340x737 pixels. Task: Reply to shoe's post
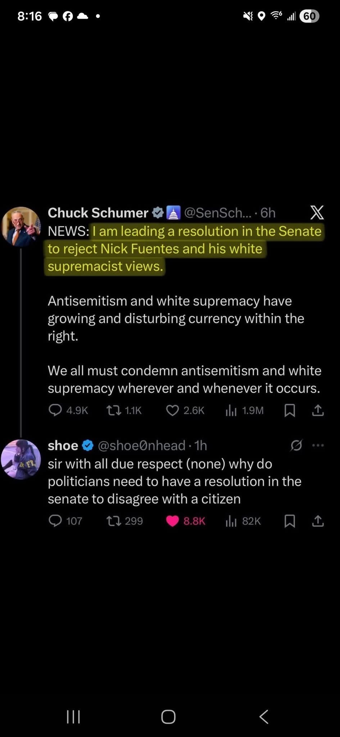point(55,521)
